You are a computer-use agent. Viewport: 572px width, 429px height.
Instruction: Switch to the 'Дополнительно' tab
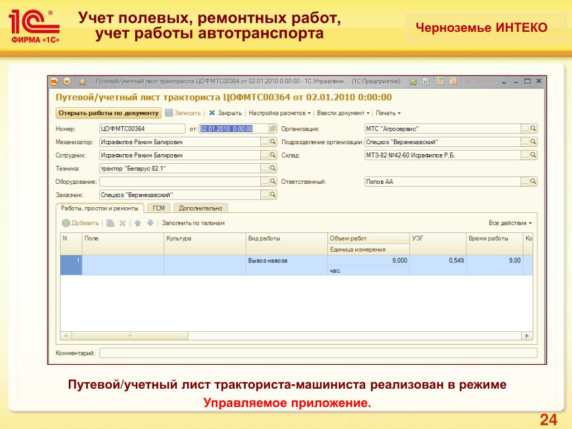click(201, 208)
